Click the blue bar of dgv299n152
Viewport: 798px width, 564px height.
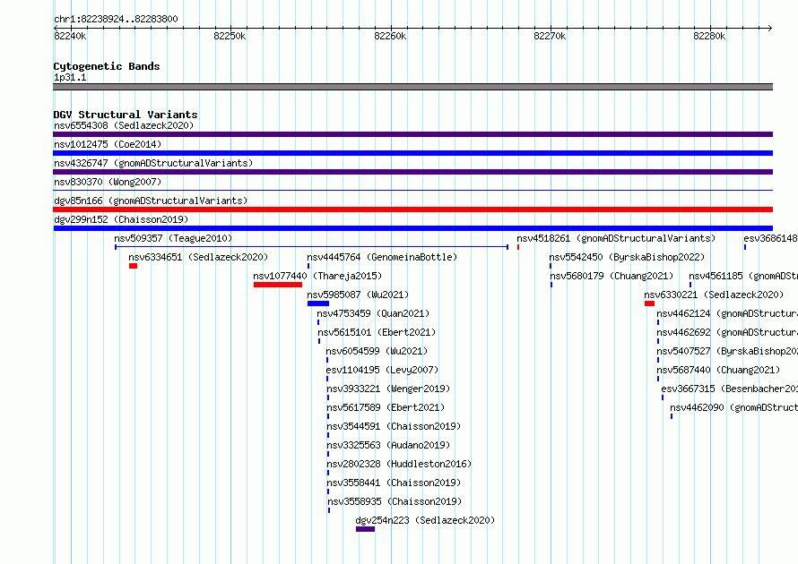(412, 228)
